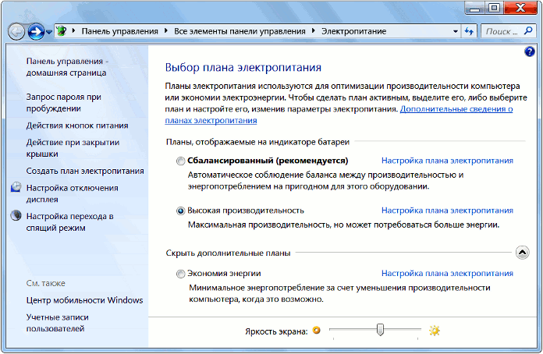Click the dim brightness sun icon
543x354 pixels.
[x=317, y=330]
